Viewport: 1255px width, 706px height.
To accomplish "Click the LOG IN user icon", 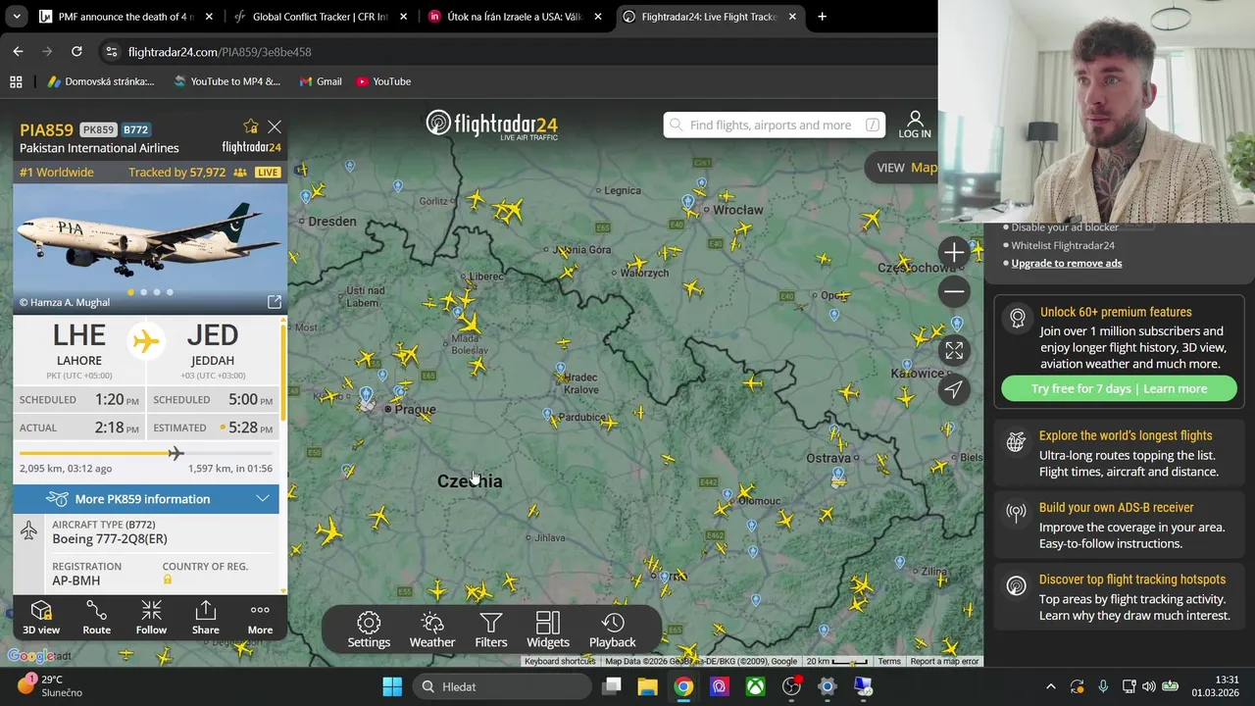I will (915, 125).
